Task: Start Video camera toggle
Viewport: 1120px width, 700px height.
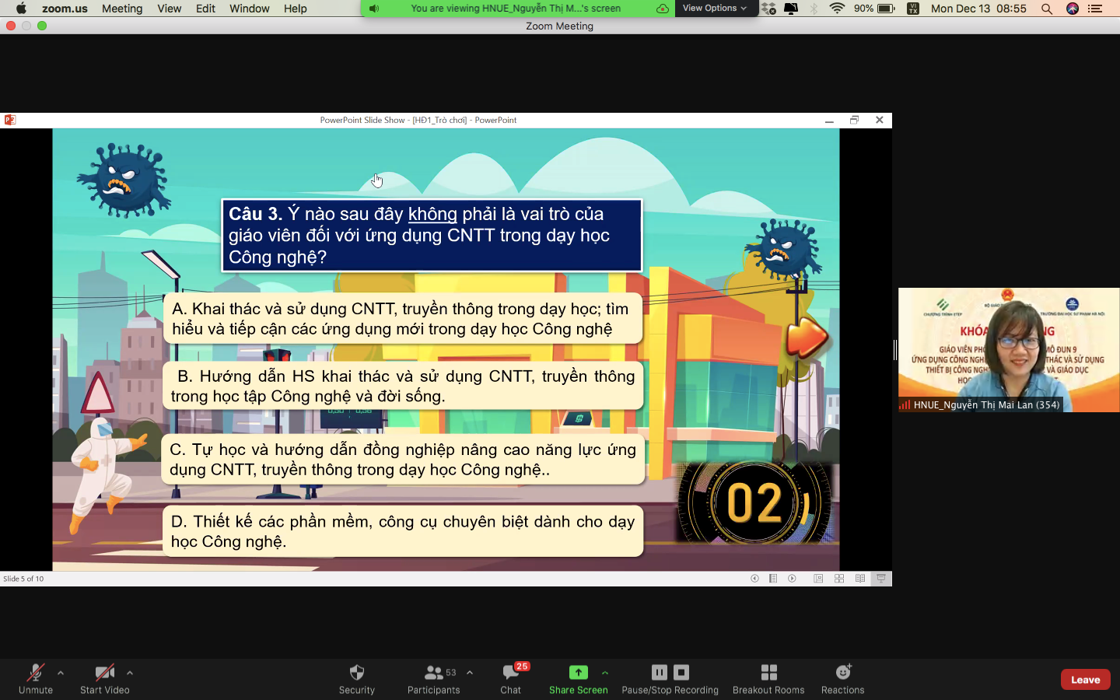Action: (x=104, y=673)
